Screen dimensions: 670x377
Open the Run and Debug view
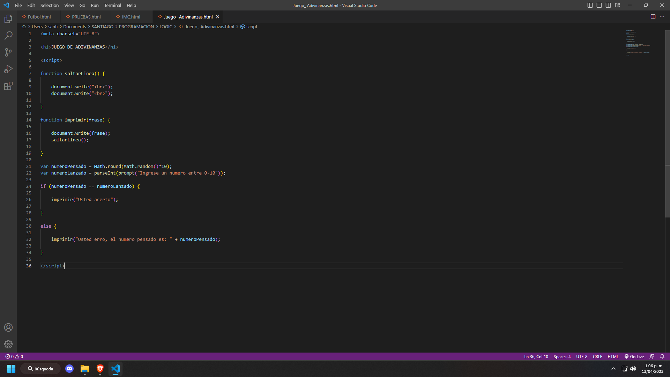(8, 69)
